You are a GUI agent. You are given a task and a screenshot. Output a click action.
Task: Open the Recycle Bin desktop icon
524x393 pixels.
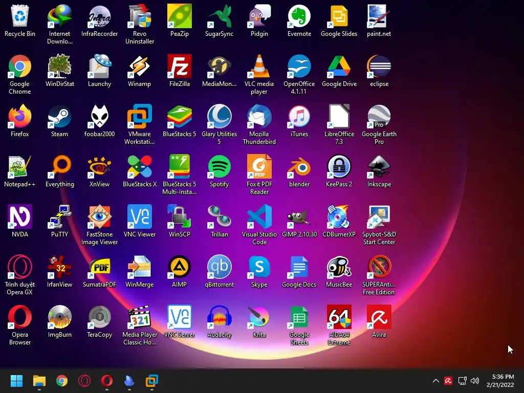(x=20, y=16)
